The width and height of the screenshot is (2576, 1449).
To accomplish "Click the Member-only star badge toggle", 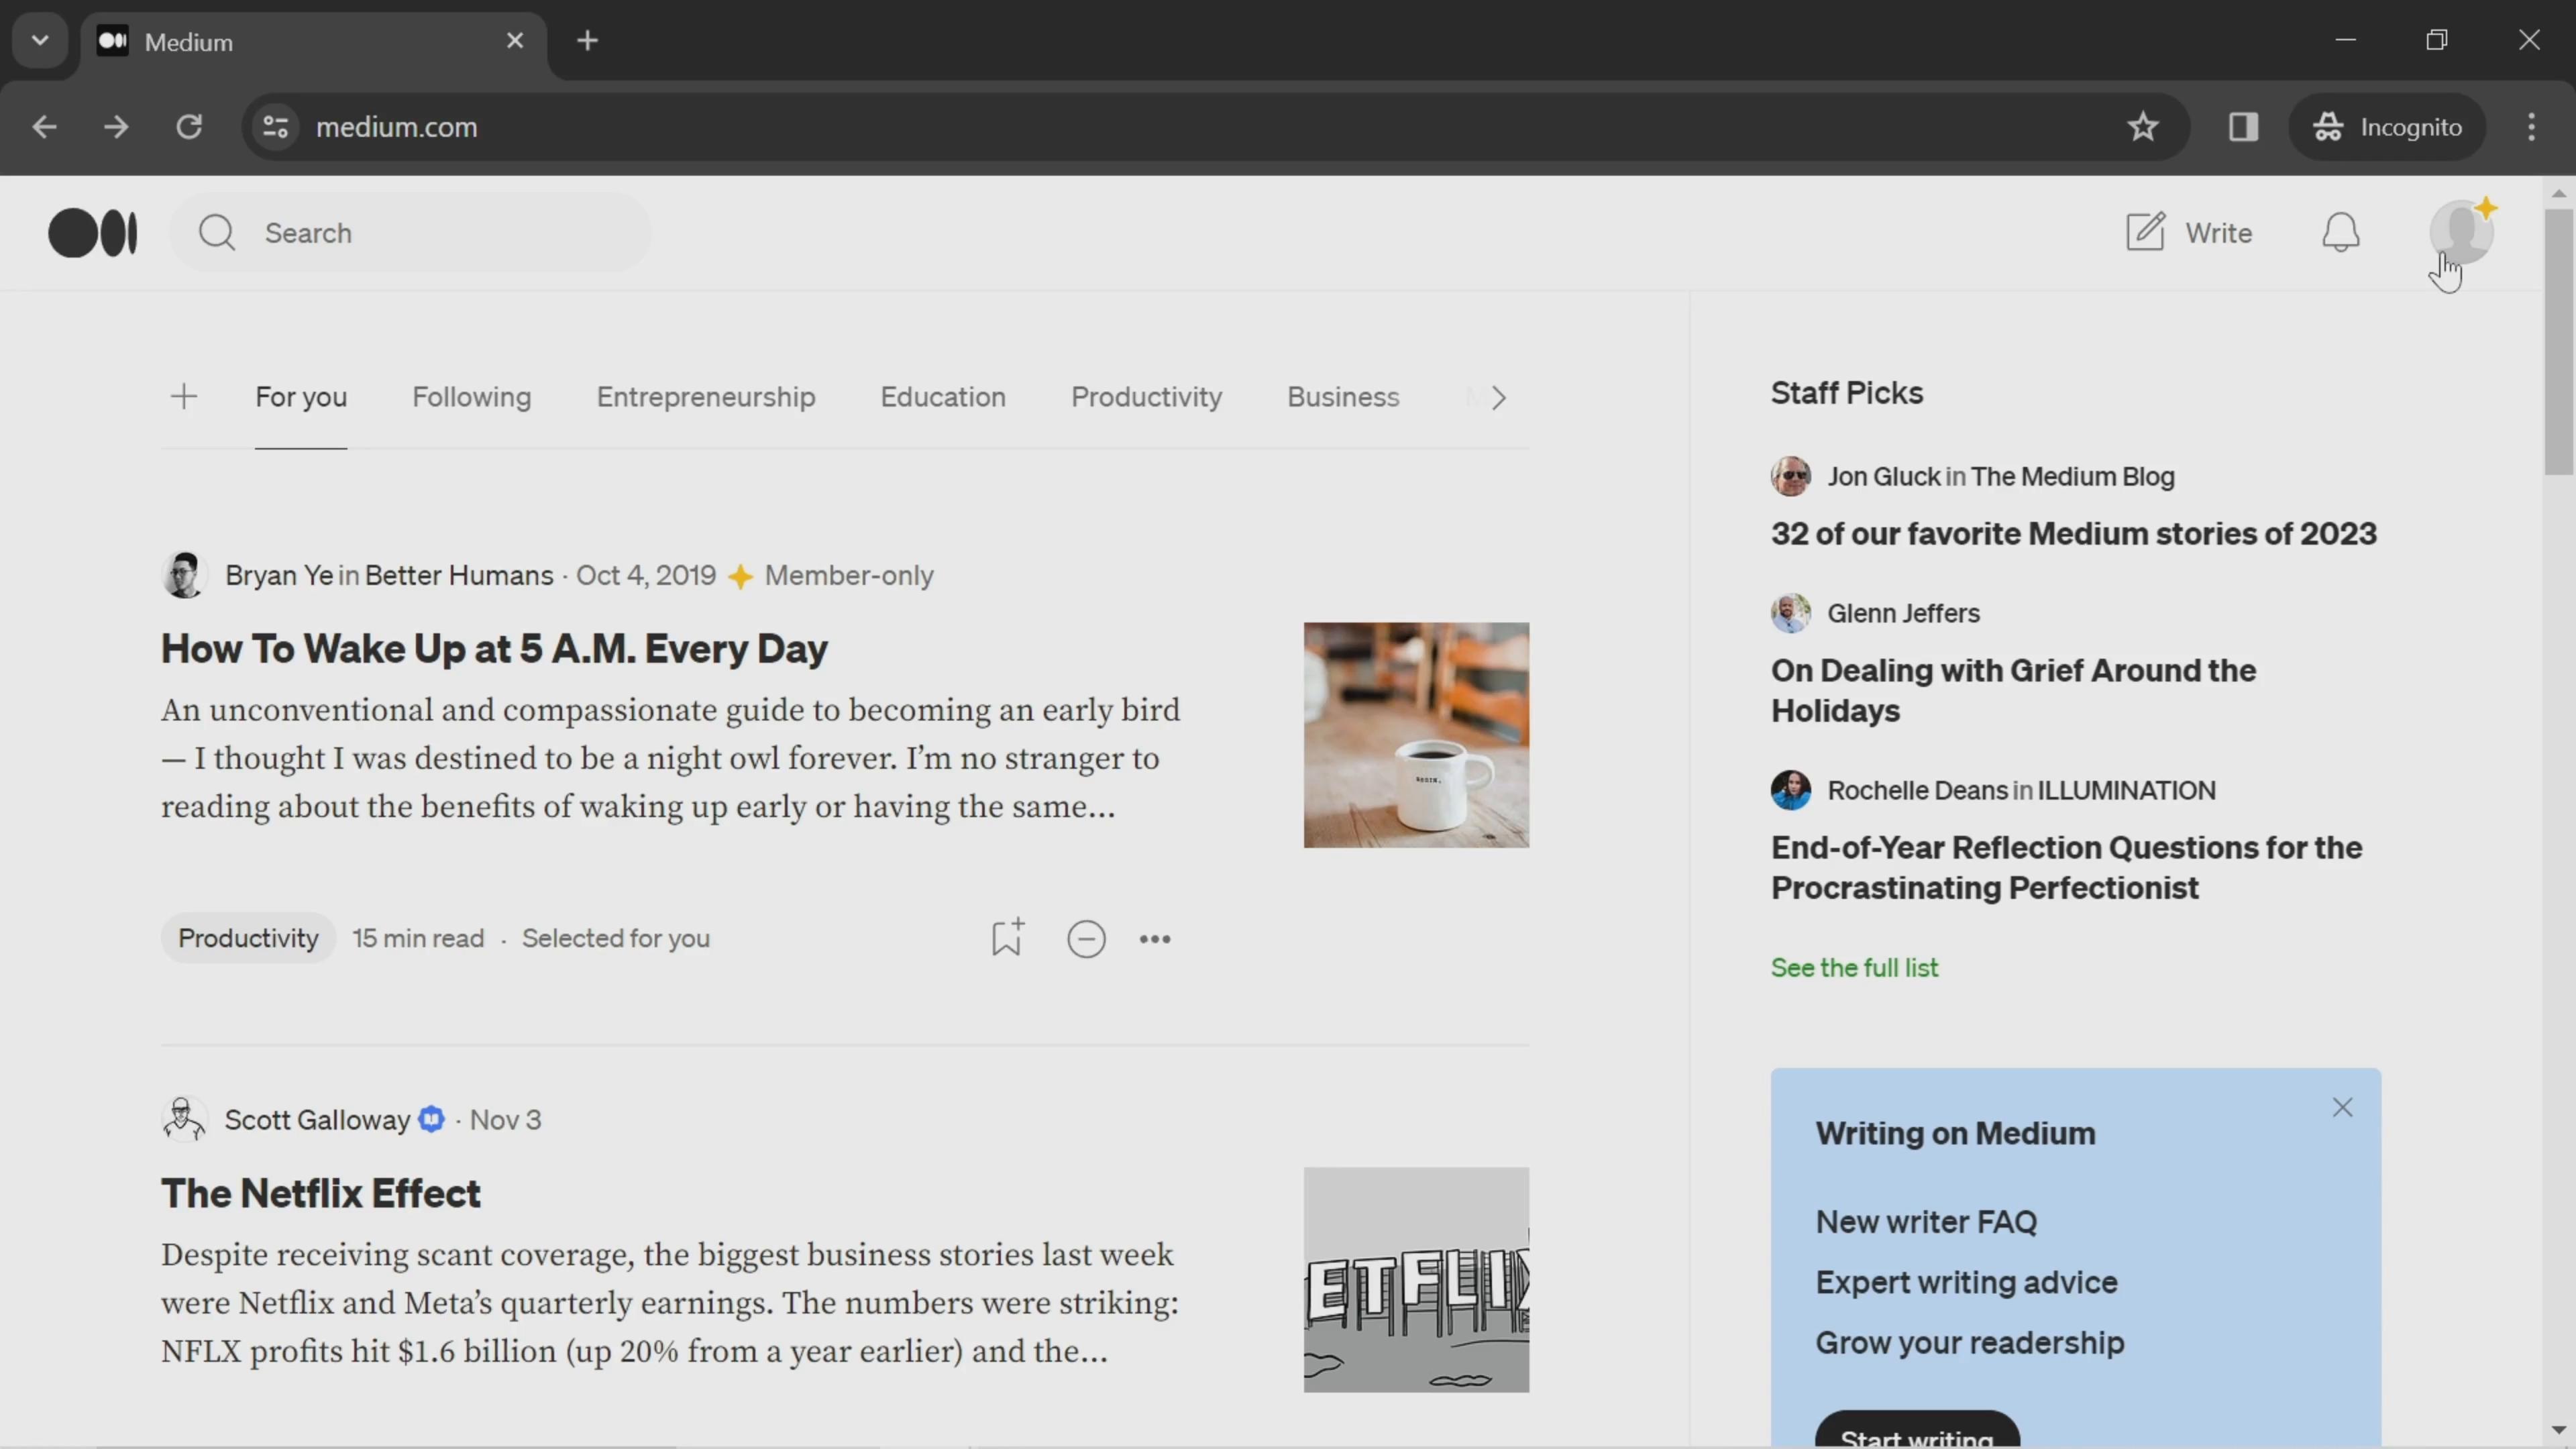I will click(x=739, y=574).
